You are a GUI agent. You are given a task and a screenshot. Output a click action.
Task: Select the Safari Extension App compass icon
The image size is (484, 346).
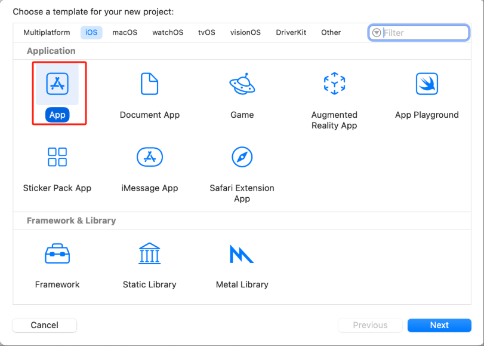[x=242, y=157]
